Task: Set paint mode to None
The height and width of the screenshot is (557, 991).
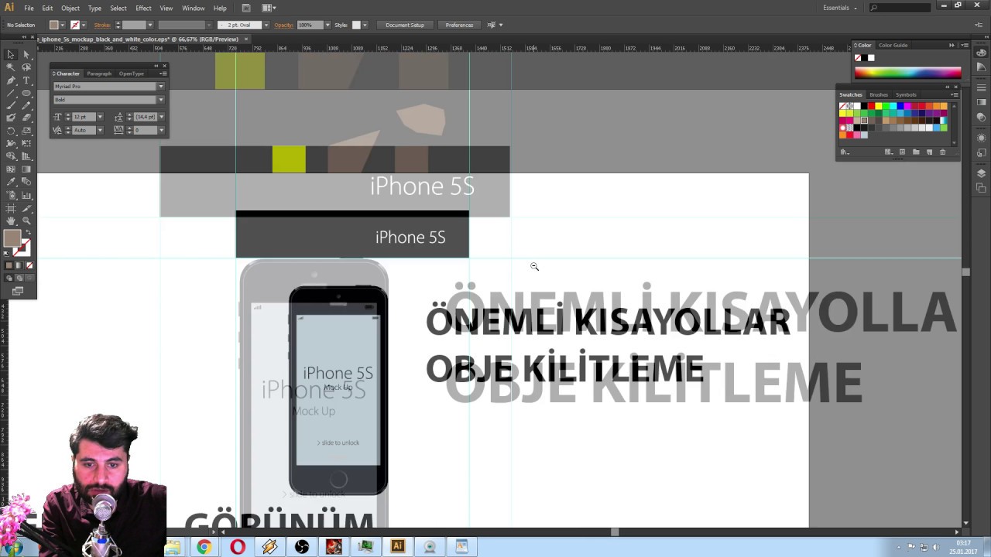Action: click(x=29, y=265)
